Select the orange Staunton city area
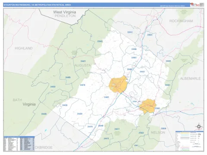207x155 pixels. [118, 84]
